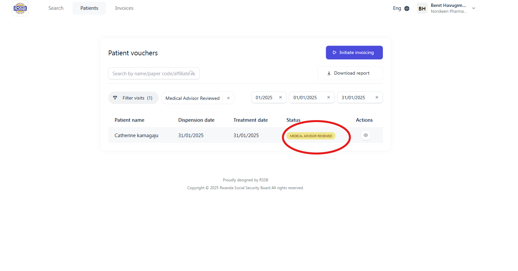Focus the name/paper code search field
Screen dimensions: 518x271
point(154,73)
